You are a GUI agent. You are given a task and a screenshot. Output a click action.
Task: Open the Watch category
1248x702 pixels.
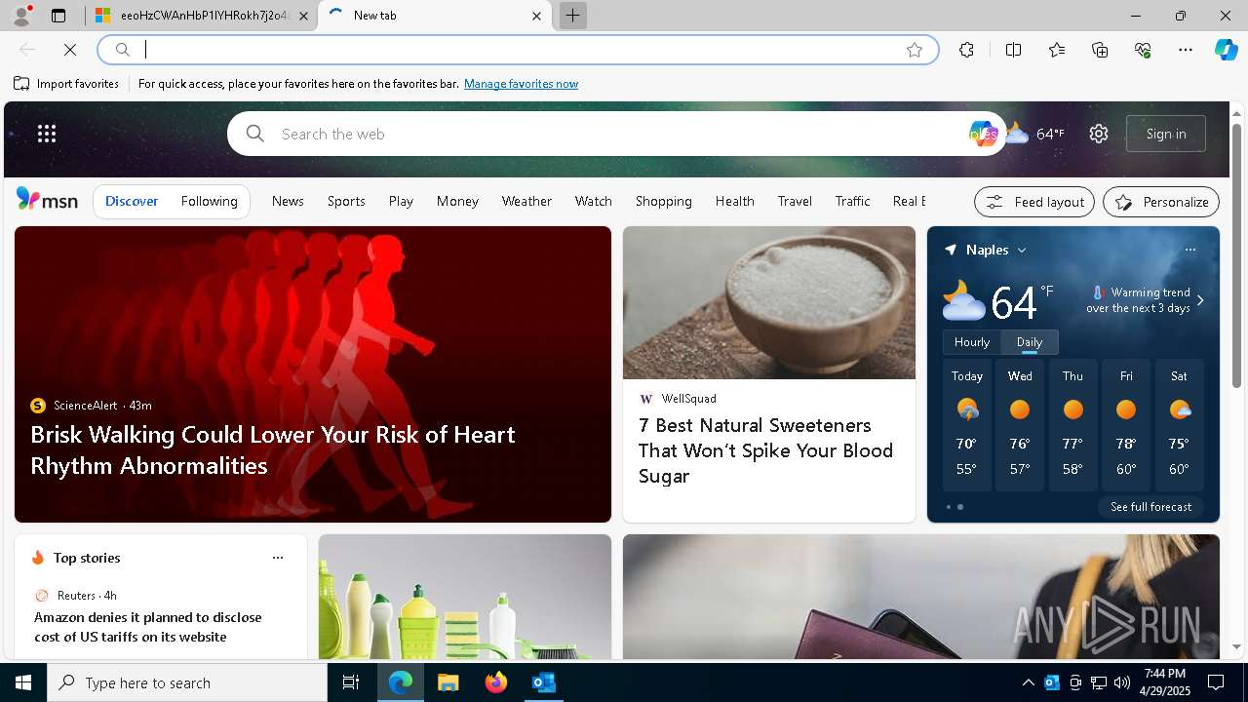(x=594, y=201)
